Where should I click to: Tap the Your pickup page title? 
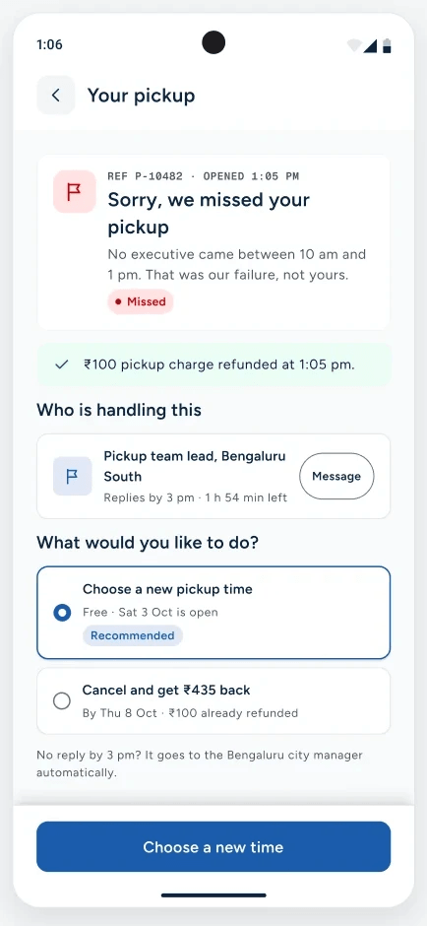pos(141,96)
